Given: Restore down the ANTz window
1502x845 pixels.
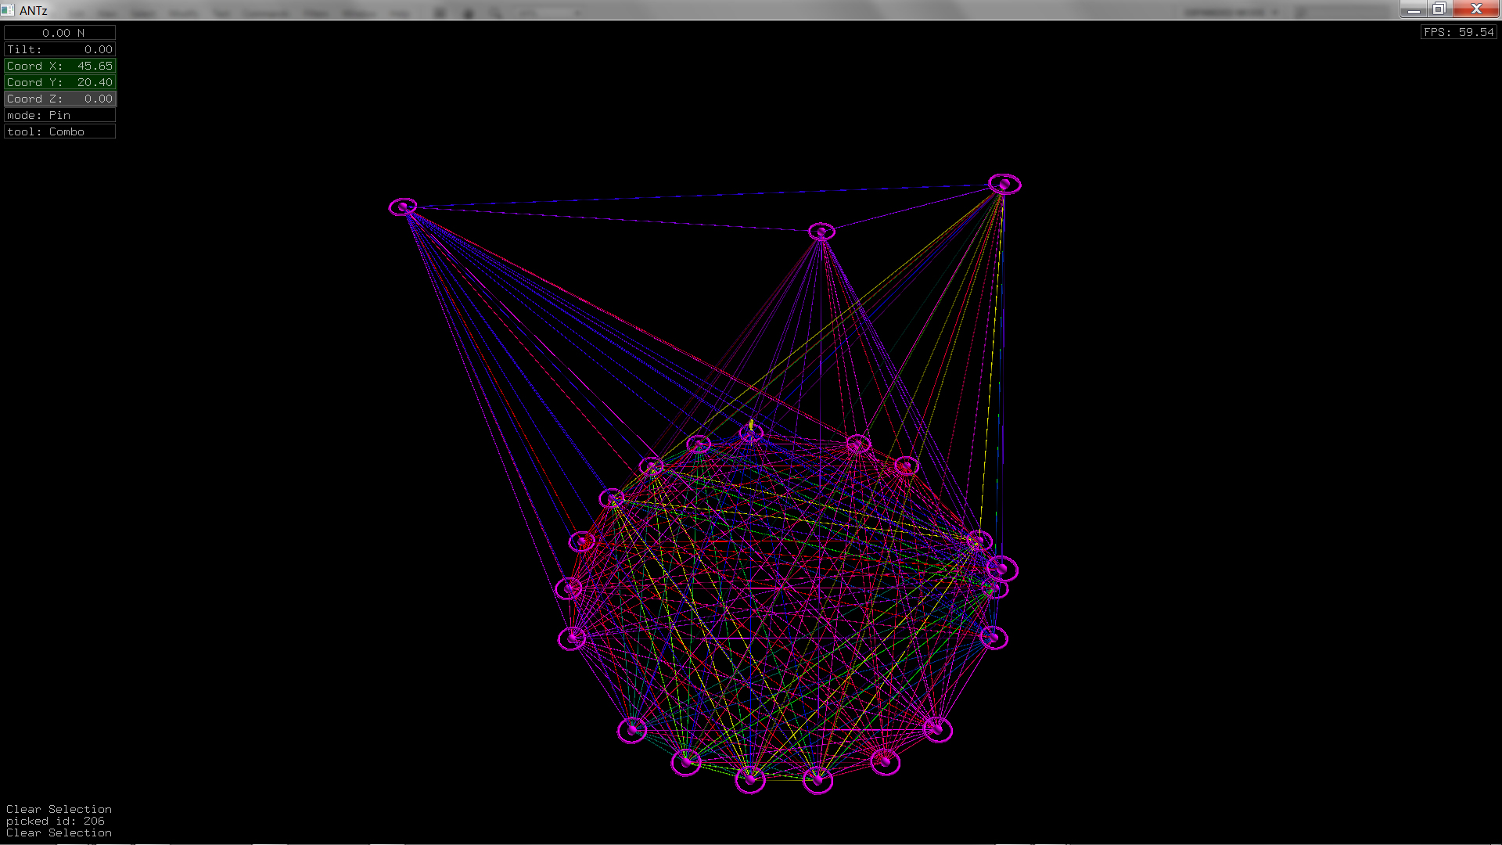Looking at the screenshot, I should 1439,9.
